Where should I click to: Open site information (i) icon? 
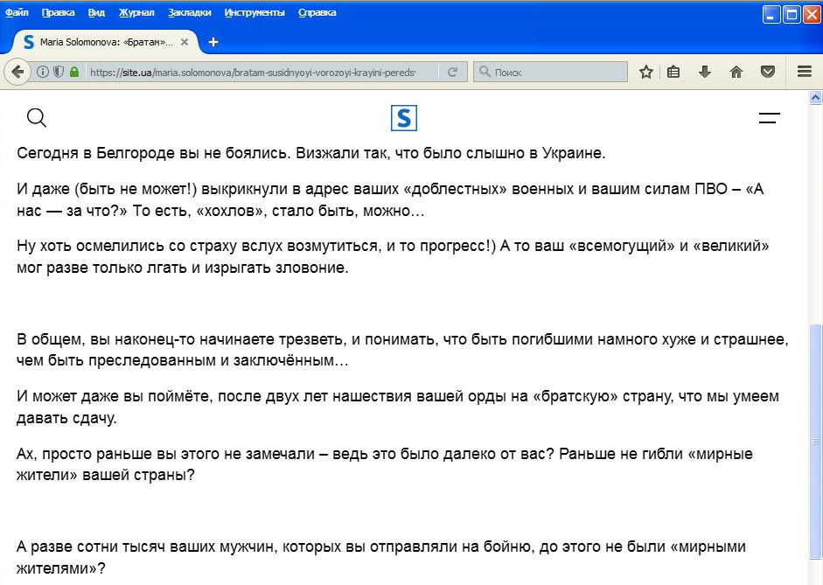tap(43, 72)
